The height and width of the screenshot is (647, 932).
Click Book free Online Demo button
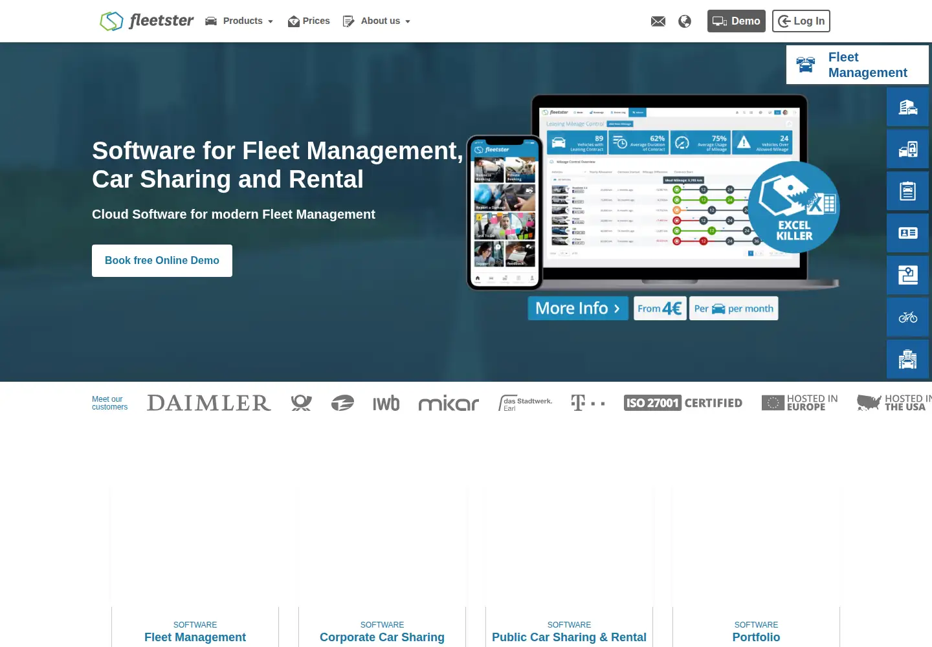click(x=162, y=261)
